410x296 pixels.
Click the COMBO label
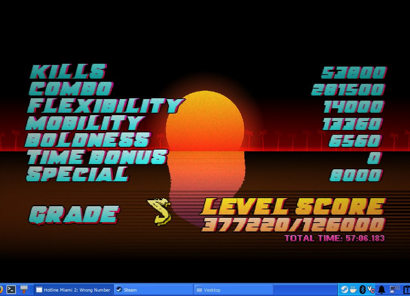pyautogui.click(x=71, y=89)
